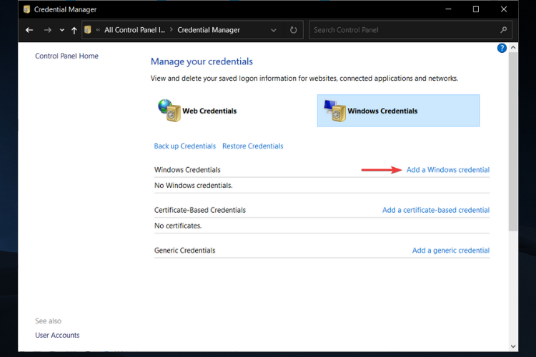Add a generic credential
The width and height of the screenshot is (536, 357).
pos(450,251)
